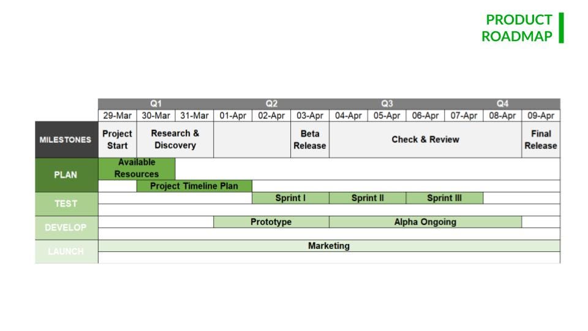Select the Available Resources bar
Viewport: 588px width, 331px height.
click(x=137, y=169)
